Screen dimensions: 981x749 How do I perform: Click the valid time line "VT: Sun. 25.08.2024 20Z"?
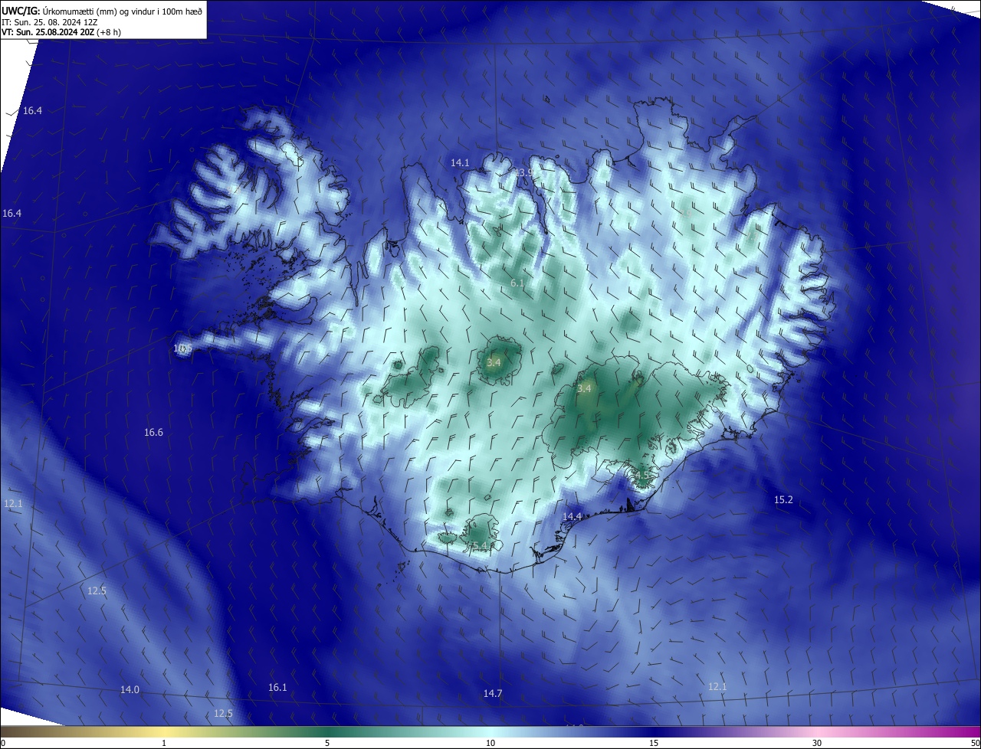(48, 32)
